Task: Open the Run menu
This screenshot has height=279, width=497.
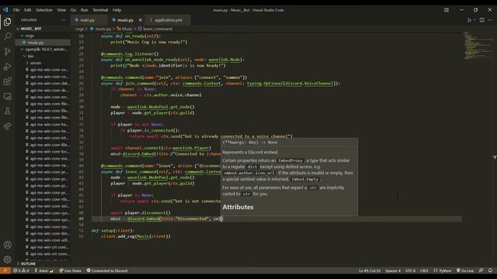Action: click(x=84, y=10)
